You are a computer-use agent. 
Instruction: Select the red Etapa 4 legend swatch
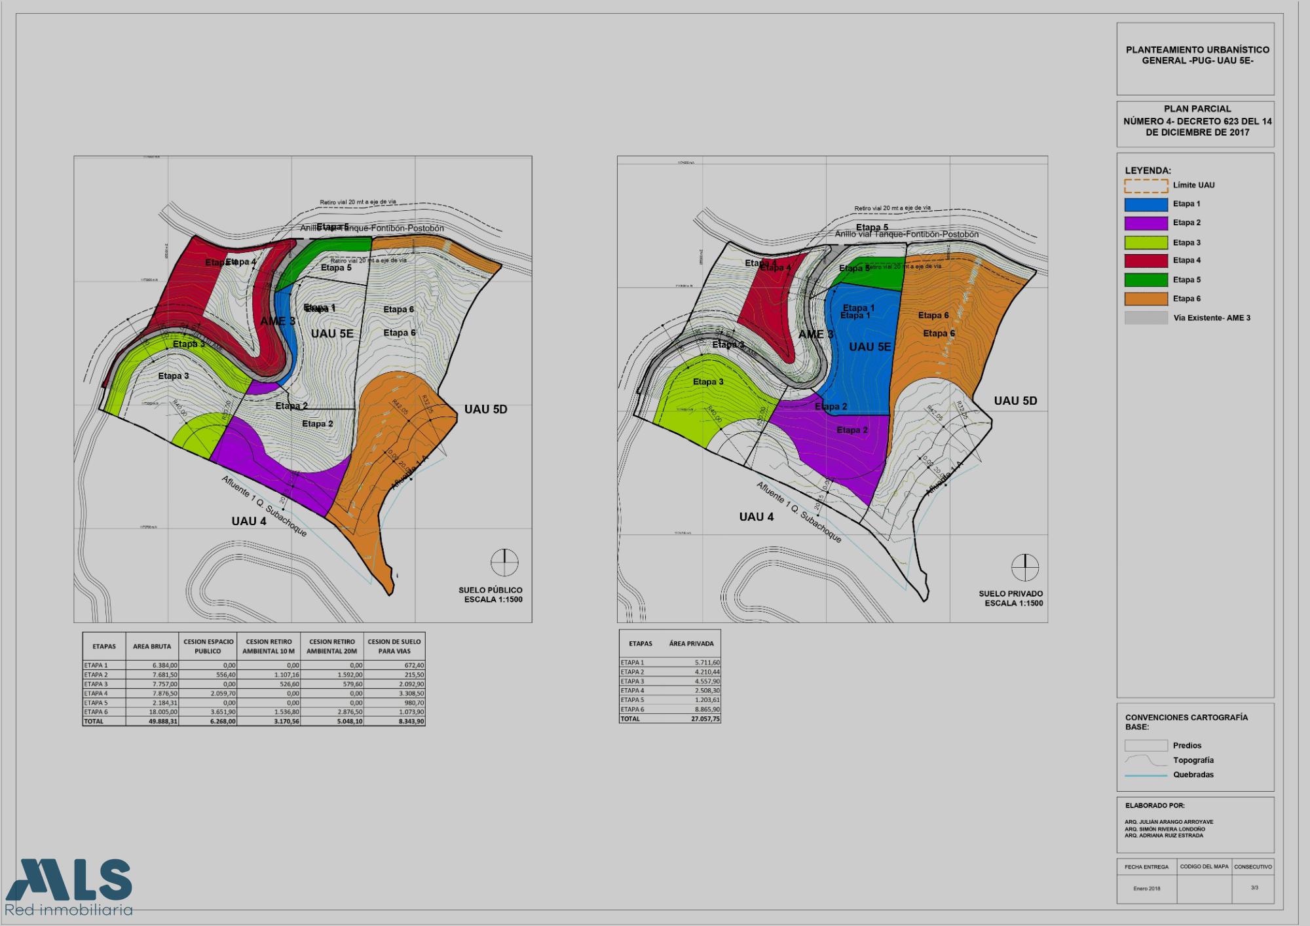1146,261
